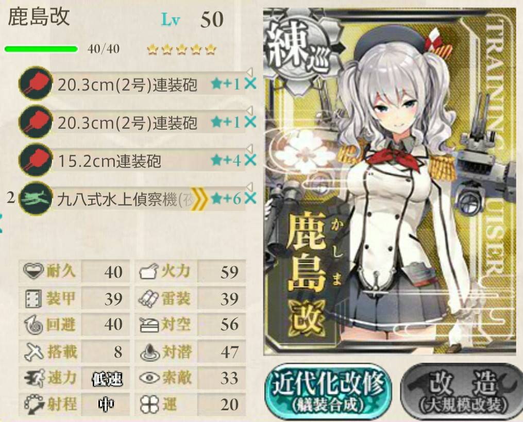This screenshot has width=523, height=422.
Task: Expand the small arrow above 15.2cm連装砲 slot
Action: pyautogui.click(x=249, y=148)
